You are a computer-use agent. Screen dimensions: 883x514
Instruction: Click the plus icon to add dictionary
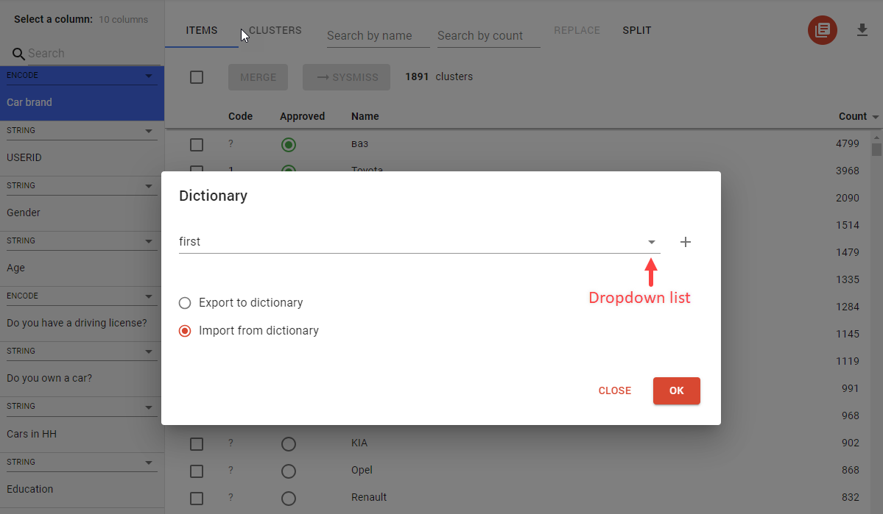(x=685, y=242)
